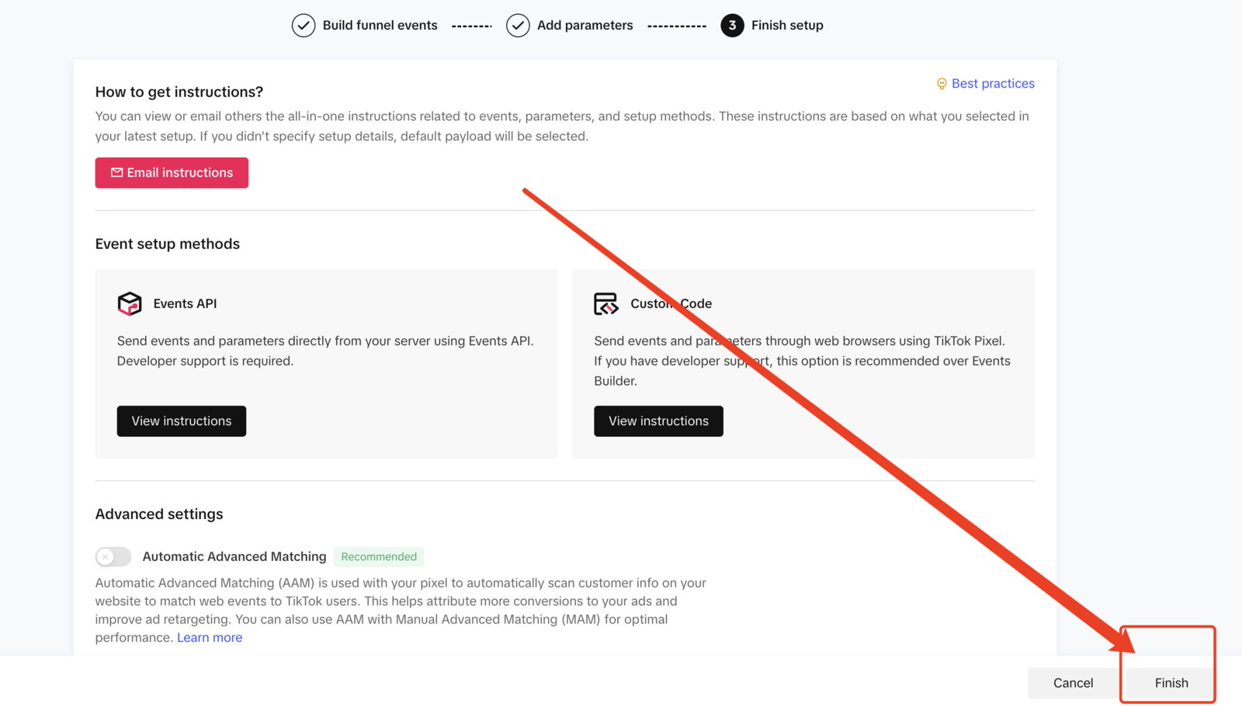Click the Best practices lightbulb icon
This screenshot has width=1242, height=706.
(942, 84)
